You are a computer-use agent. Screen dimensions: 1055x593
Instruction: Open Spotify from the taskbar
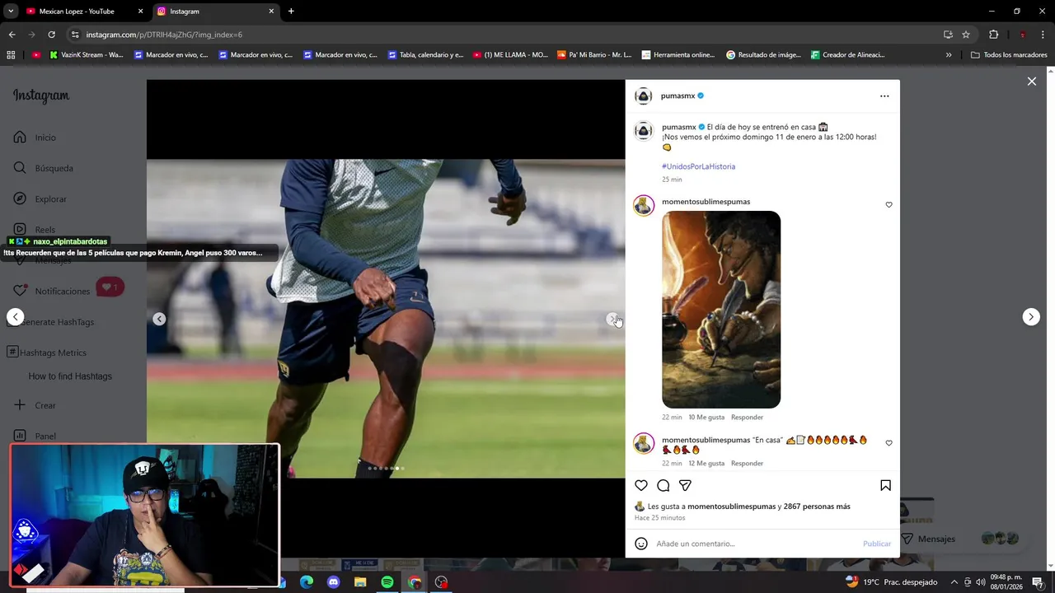[x=387, y=582]
